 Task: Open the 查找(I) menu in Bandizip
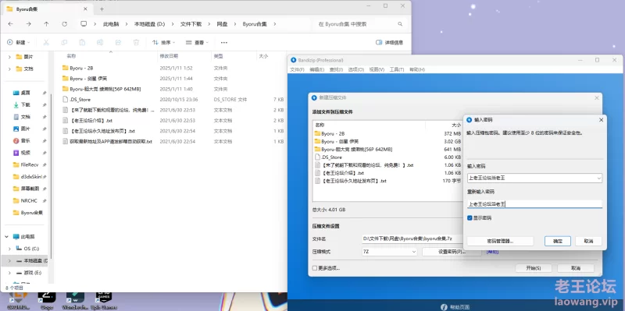coord(336,69)
